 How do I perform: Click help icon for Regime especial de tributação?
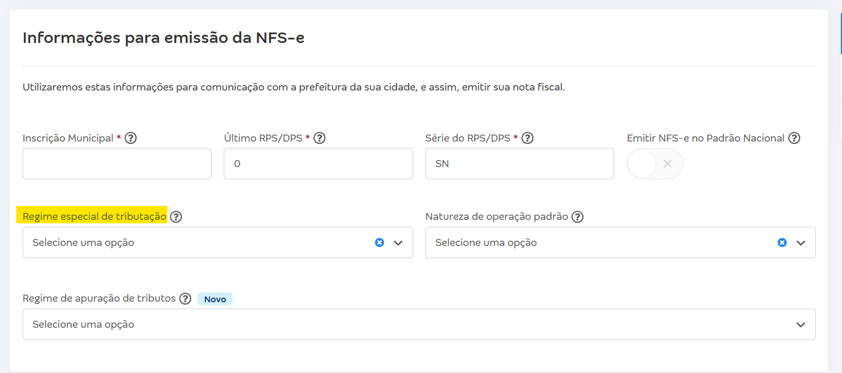[x=175, y=216]
